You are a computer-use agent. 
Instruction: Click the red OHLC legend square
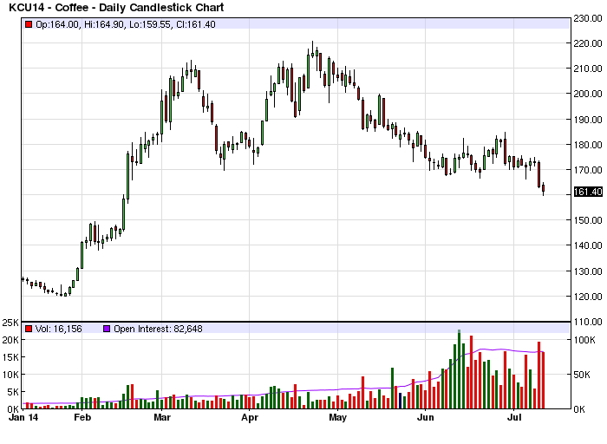(29, 24)
